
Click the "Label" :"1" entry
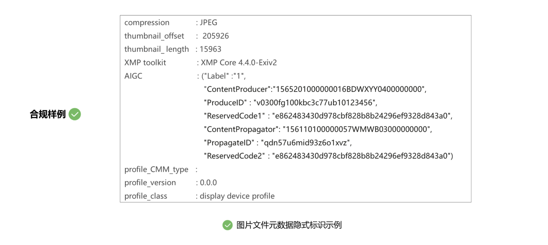coord(224,76)
